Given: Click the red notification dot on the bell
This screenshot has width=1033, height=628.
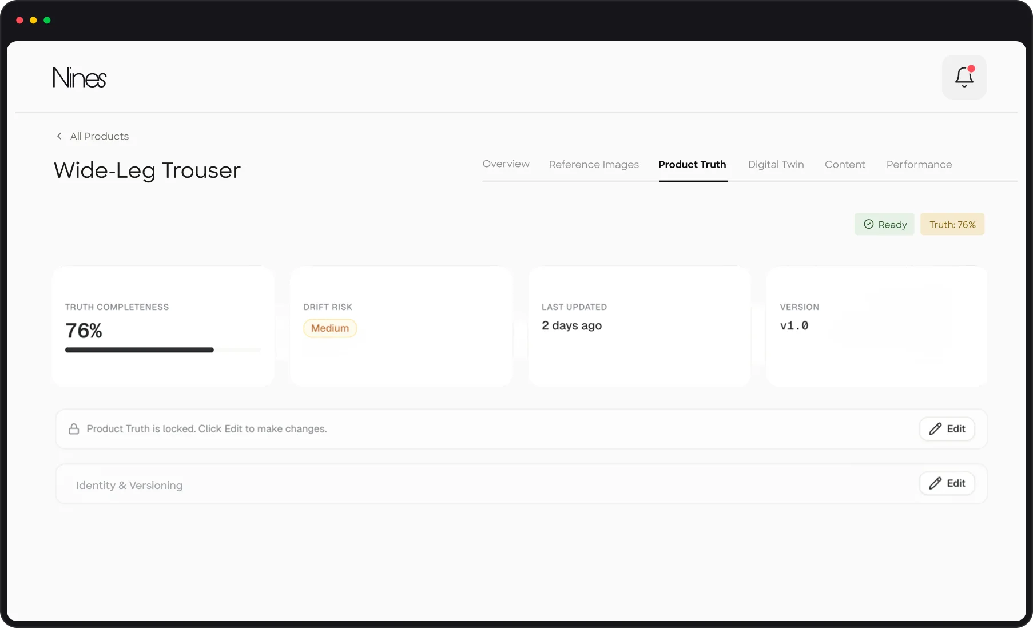Looking at the screenshot, I should click(971, 69).
